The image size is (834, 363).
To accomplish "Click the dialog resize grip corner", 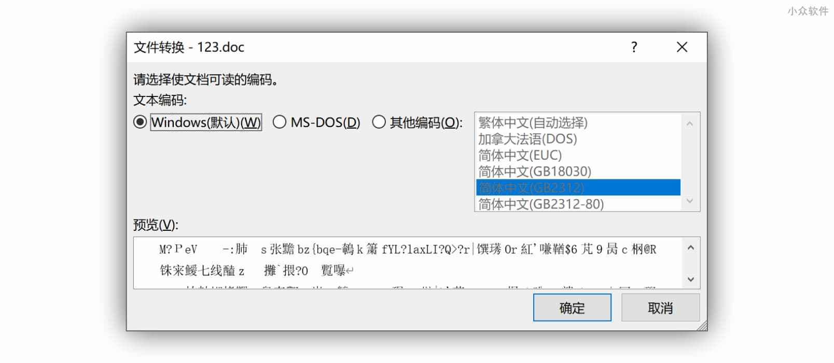I will pos(702,326).
